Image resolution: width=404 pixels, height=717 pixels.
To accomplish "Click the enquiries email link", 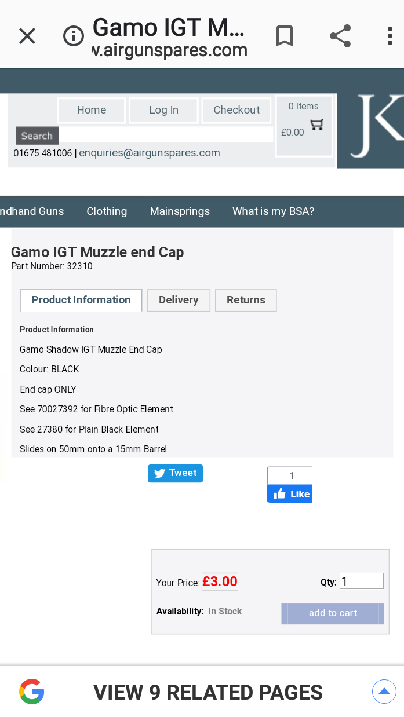I will tap(150, 153).
